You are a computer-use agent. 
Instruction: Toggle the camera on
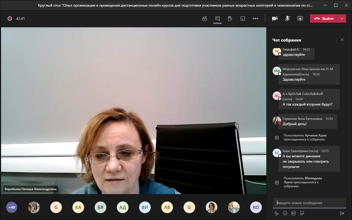275,19
